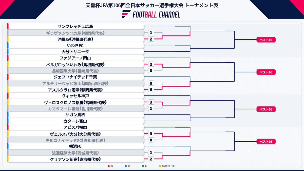The height and width of the screenshot is (171, 304).
Task: Click the 横浜FC team entry
Action: pyautogui.click(x=75, y=146)
